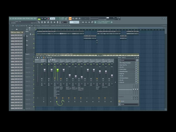176x132 pixels.
Task: Click the track latency clock icon
Action: [137, 60]
